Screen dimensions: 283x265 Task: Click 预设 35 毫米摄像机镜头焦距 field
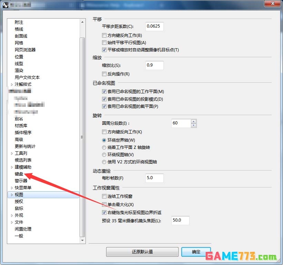coord(180,221)
